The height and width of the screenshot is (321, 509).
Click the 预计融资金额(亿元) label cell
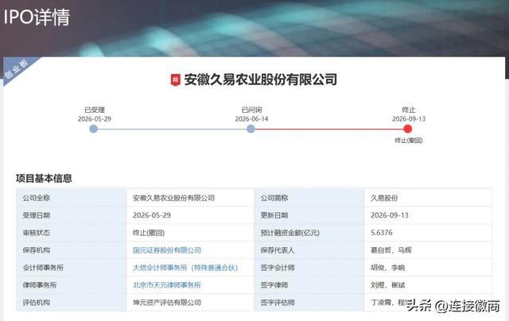(x=309, y=233)
